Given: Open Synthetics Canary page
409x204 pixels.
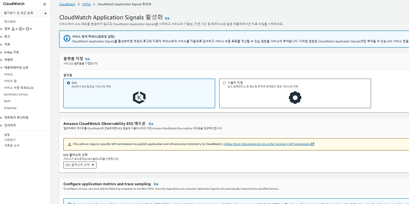Looking at the screenshot, I should (16, 94).
